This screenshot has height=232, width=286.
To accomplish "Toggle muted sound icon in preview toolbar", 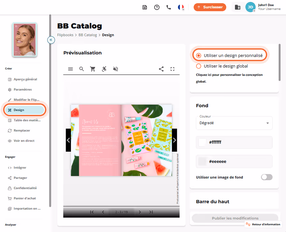I will 115,69.
